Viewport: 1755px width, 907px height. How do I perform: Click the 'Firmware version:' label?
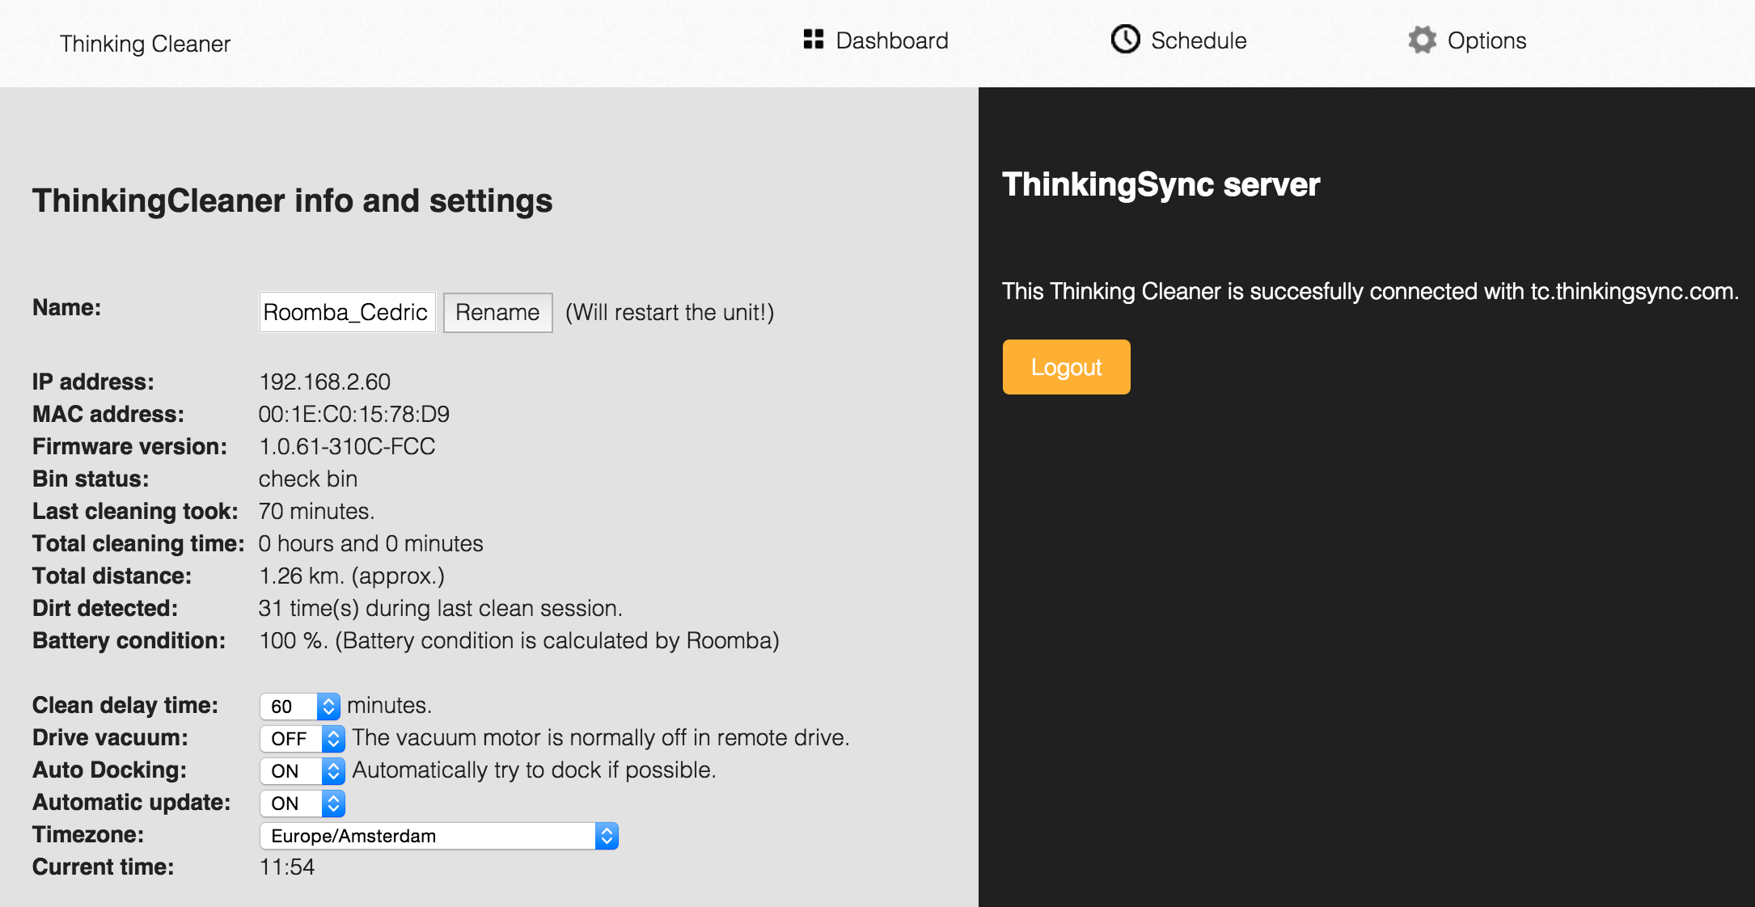[x=130, y=446]
